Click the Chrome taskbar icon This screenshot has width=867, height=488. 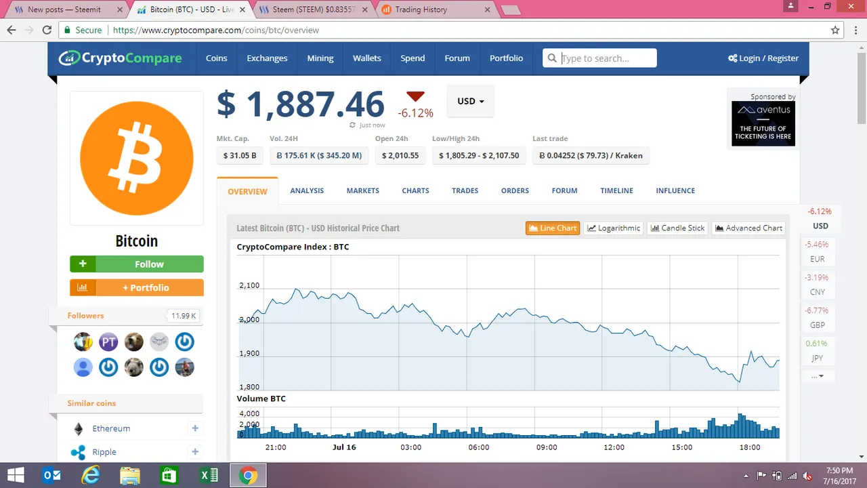point(248,476)
